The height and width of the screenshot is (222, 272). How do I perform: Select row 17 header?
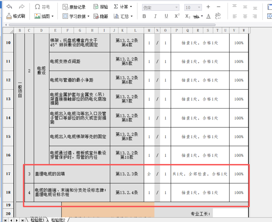(8, 174)
